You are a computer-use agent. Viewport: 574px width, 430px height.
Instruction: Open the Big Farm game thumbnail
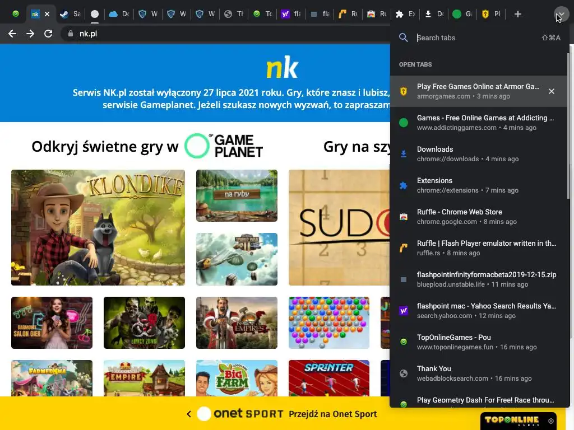[x=237, y=378]
